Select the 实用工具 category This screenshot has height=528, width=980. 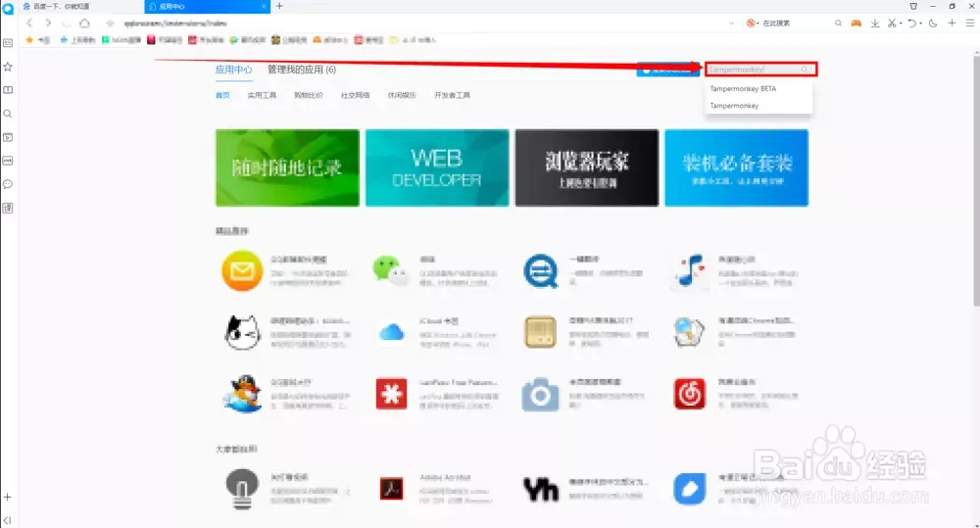262,95
